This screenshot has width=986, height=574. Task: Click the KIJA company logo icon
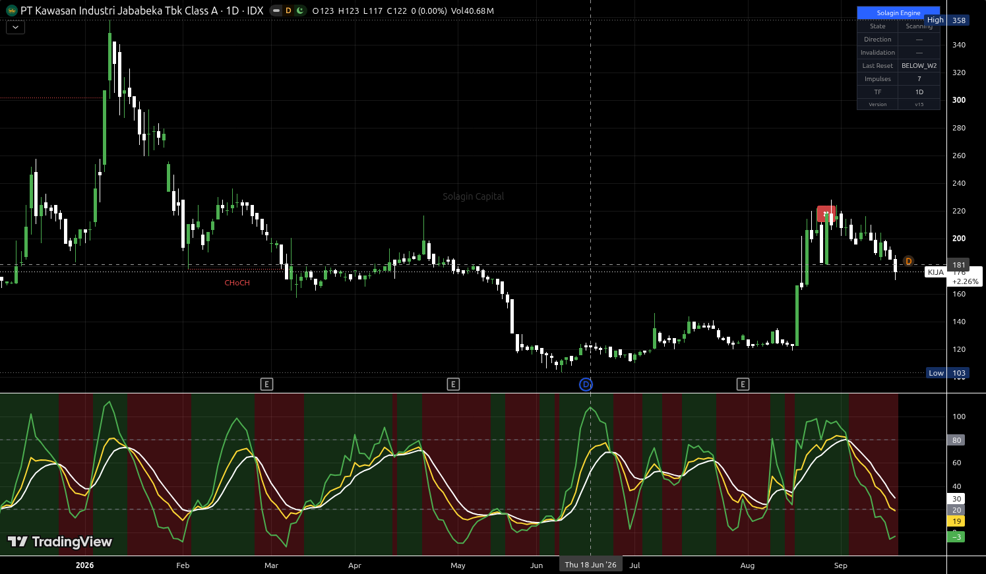pos(12,11)
